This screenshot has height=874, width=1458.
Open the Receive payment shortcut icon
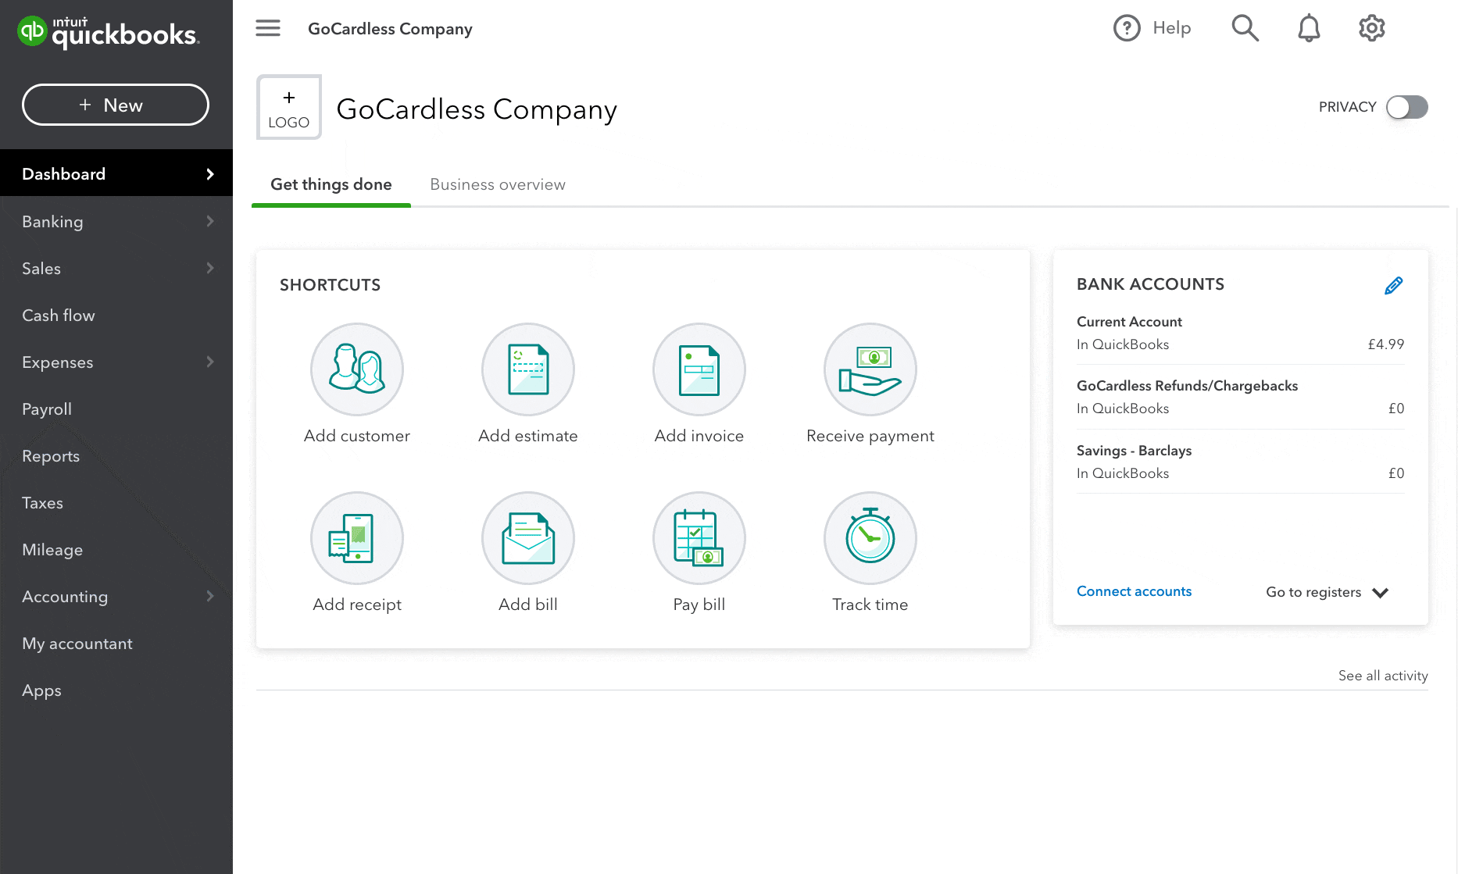(870, 369)
